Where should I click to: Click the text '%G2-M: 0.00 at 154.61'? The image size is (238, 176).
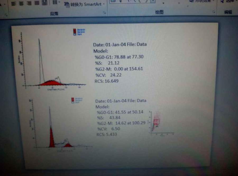pos(119,69)
